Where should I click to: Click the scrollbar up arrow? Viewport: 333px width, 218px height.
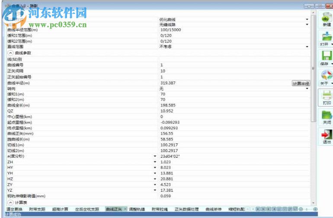click(x=313, y=12)
